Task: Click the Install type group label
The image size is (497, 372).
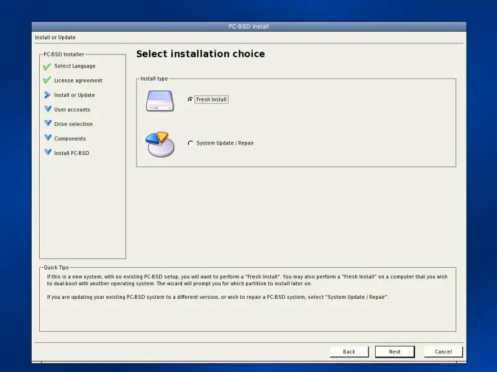Action: point(154,79)
